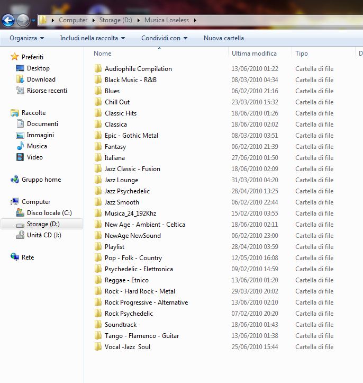Image resolution: width=363 pixels, height=383 pixels.
Task: Select the Musica_24_192Khz folder name
Action: pos(131,213)
